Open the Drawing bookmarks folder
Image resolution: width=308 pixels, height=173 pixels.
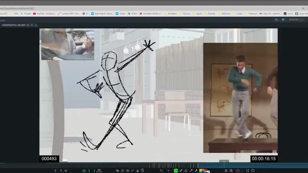pyautogui.click(x=210, y=14)
